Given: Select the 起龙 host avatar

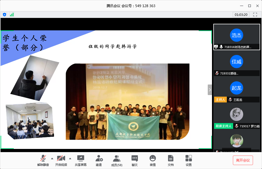Looking at the screenshot, I should coord(236,88).
